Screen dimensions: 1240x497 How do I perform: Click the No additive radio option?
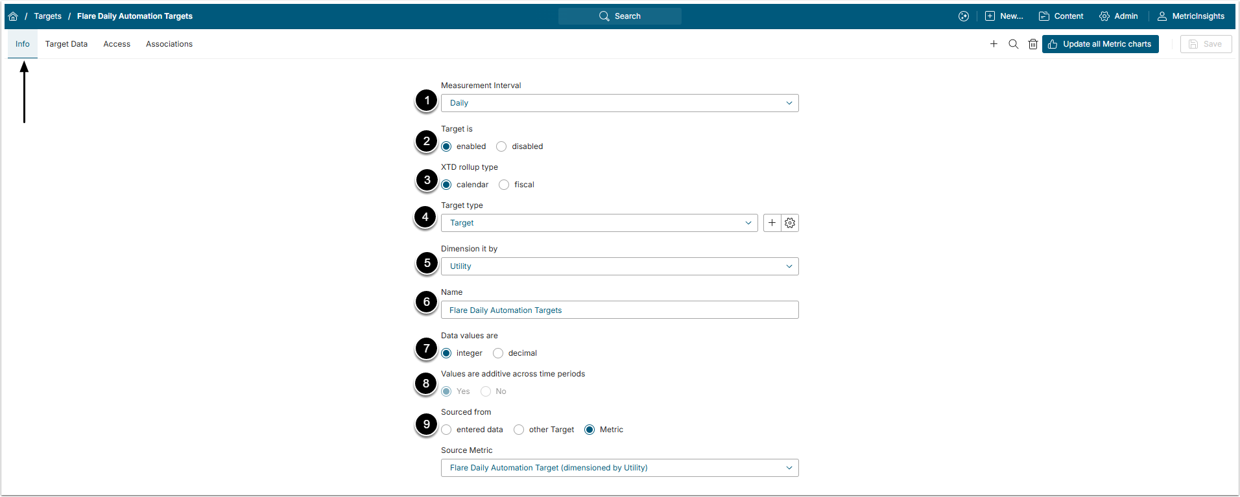(x=486, y=391)
